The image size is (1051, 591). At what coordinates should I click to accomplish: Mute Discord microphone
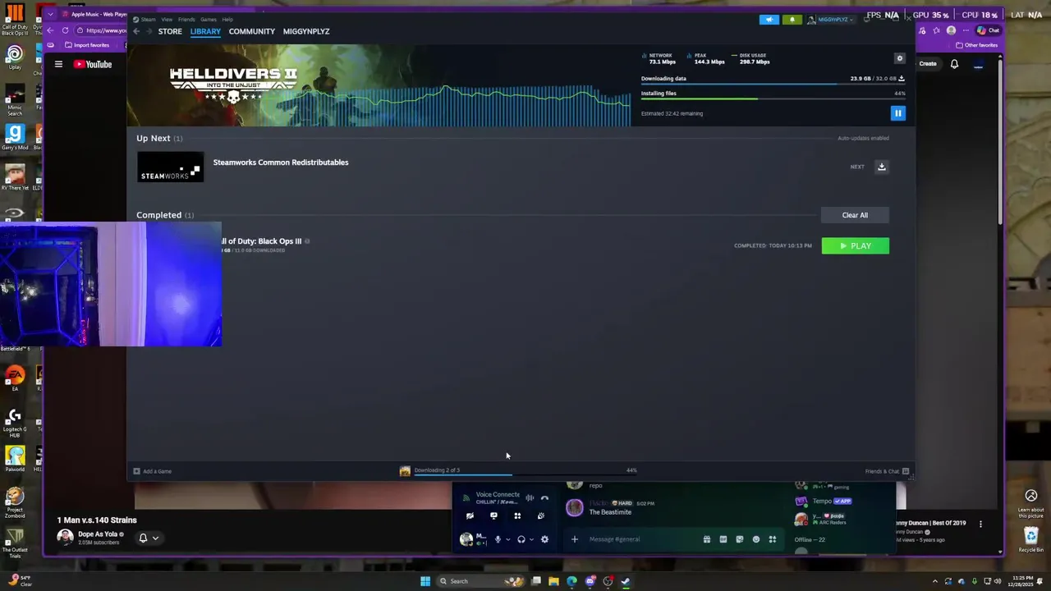tap(497, 539)
